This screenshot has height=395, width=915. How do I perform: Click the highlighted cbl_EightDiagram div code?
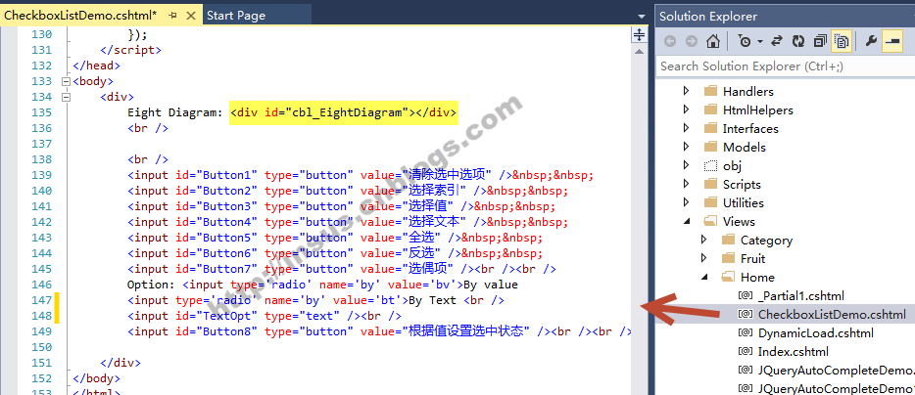tap(344, 112)
